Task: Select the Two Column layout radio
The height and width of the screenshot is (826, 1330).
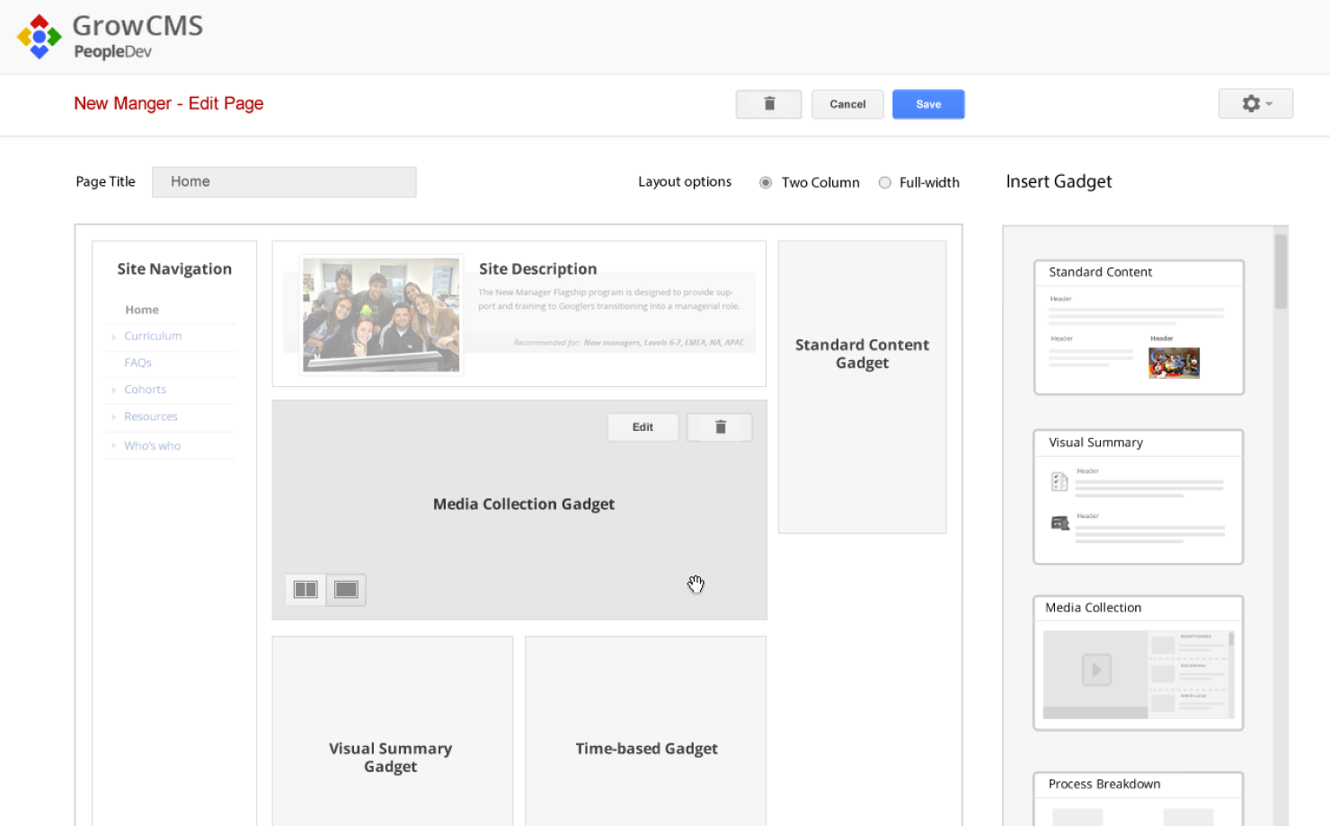Action: pyautogui.click(x=766, y=182)
